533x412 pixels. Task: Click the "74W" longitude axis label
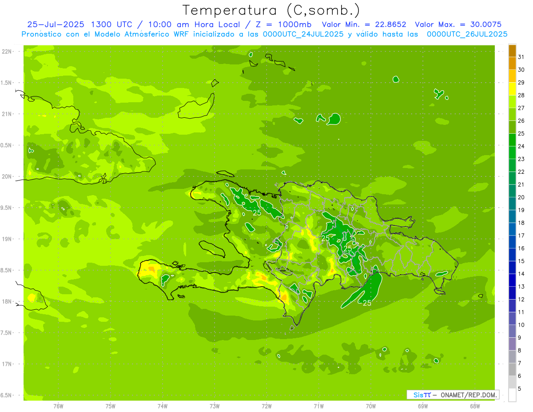[x=163, y=406]
